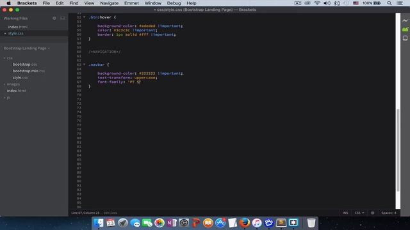This screenshot has width=410, height=230.
Task: Click the NAVIGATION comment line
Action: point(104,52)
